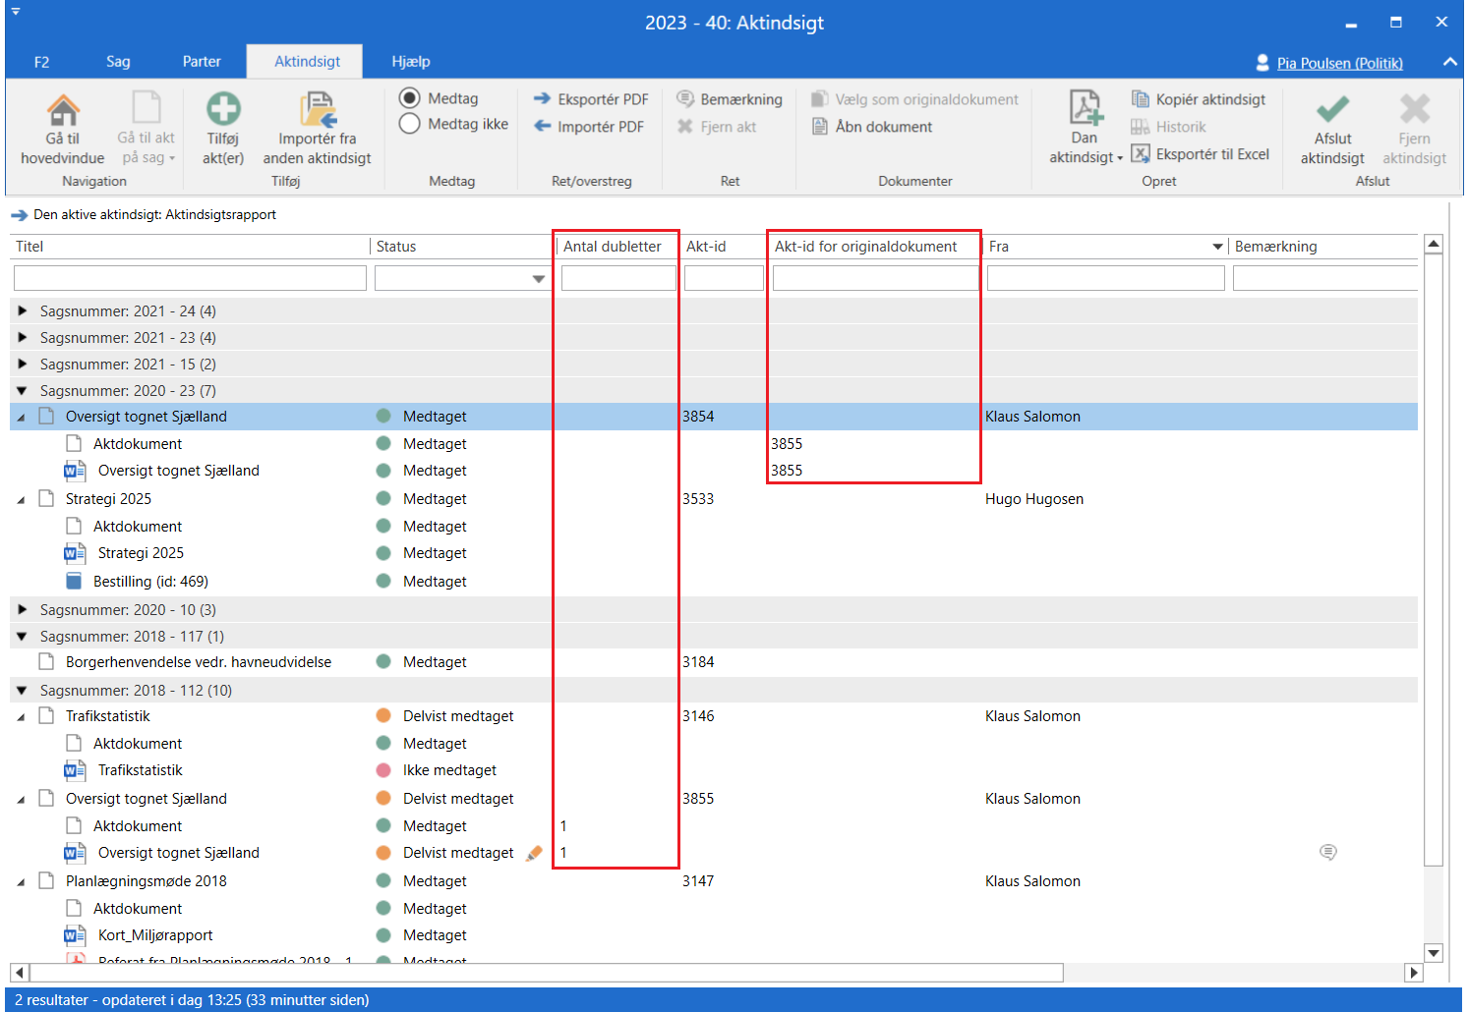
Task: Collapse Sagsnummer: 2018 - 112 group
Action: point(22,690)
